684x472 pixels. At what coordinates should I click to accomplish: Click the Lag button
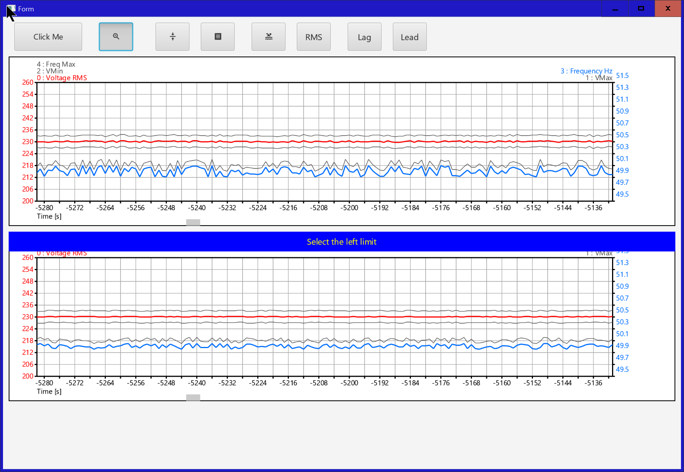[364, 37]
